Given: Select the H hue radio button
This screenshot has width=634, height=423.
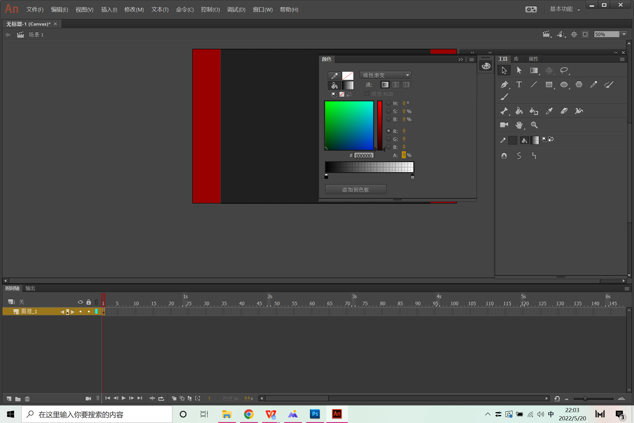Looking at the screenshot, I should [x=389, y=103].
